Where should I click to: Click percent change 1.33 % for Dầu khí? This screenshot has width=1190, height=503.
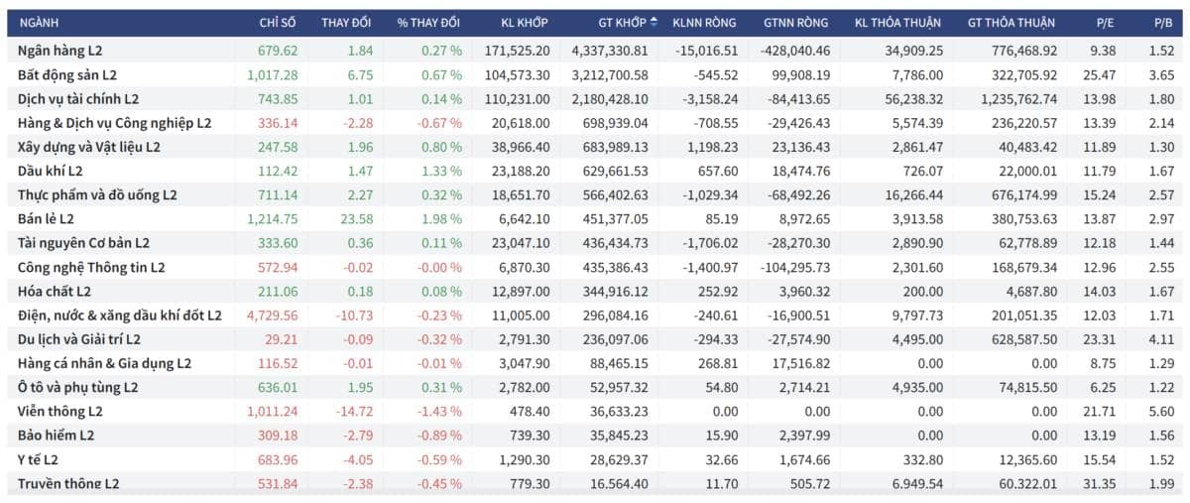click(441, 171)
